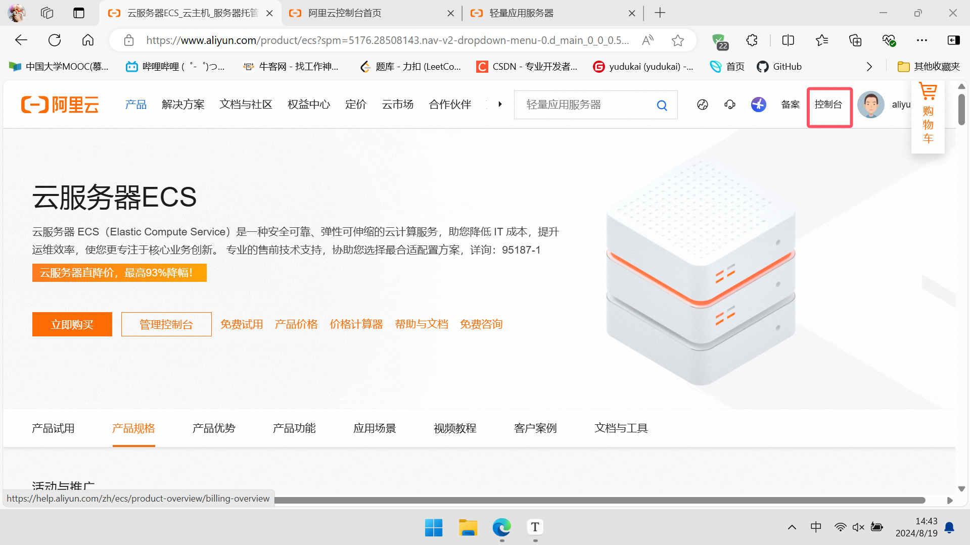
Task: Open browser essentials heart icon
Action: tap(889, 40)
